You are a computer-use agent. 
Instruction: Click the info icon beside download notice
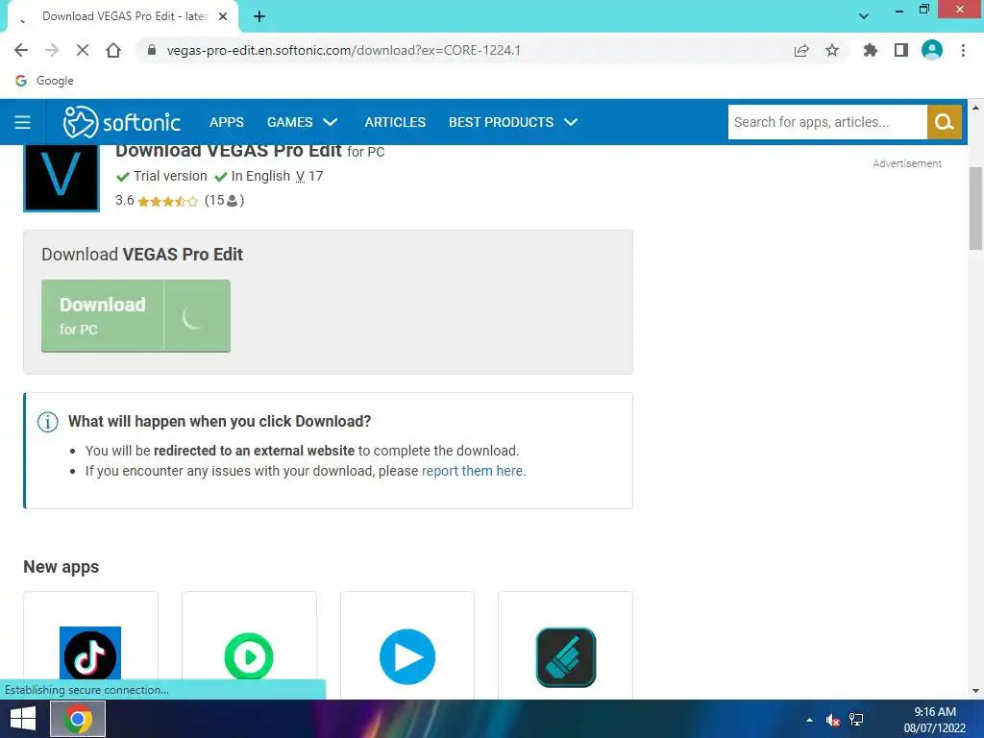click(x=48, y=422)
